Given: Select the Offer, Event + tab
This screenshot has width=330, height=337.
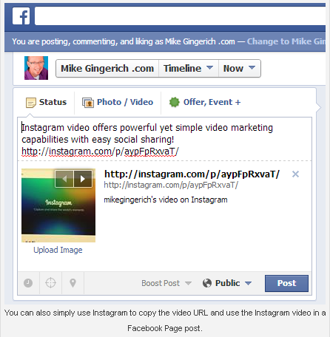Looking at the screenshot, I should [x=205, y=102].
